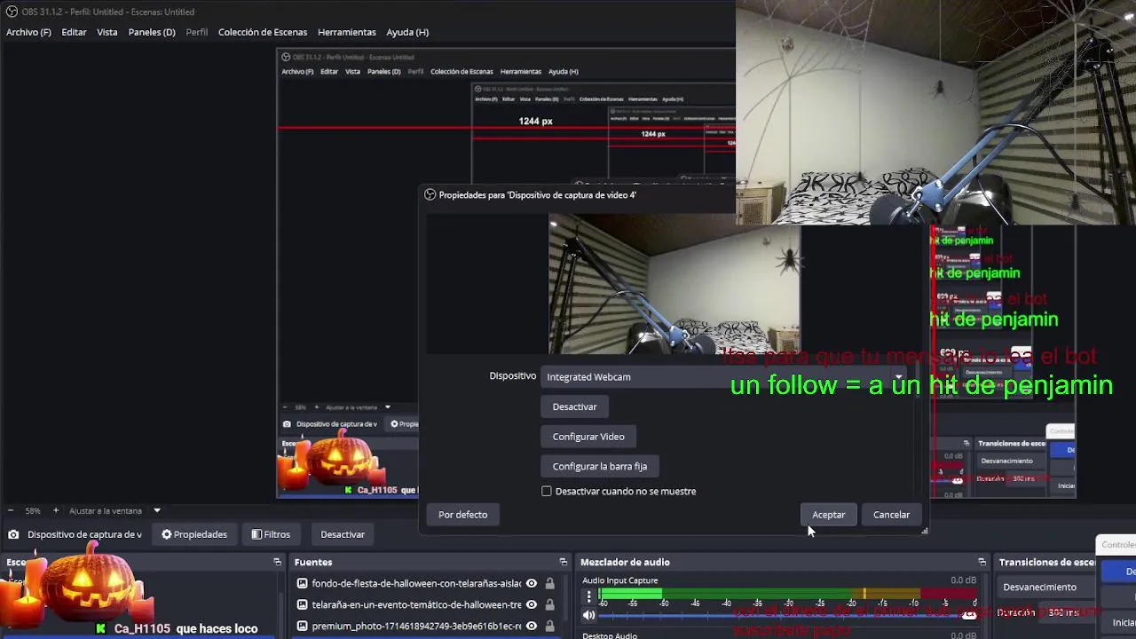Click the dialog resize grip corner
Viewport: 1136px width, 639px height.
click(x=924, y=531)
